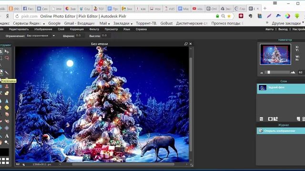
Task: Click the purple feather extension icon
Action: pyautogui.click(x=269, y=16)
